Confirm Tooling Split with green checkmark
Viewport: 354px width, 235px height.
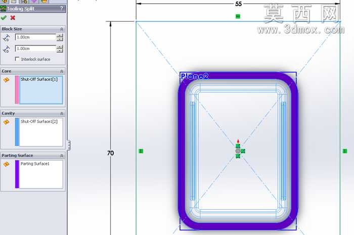click(x=4, y=18)
